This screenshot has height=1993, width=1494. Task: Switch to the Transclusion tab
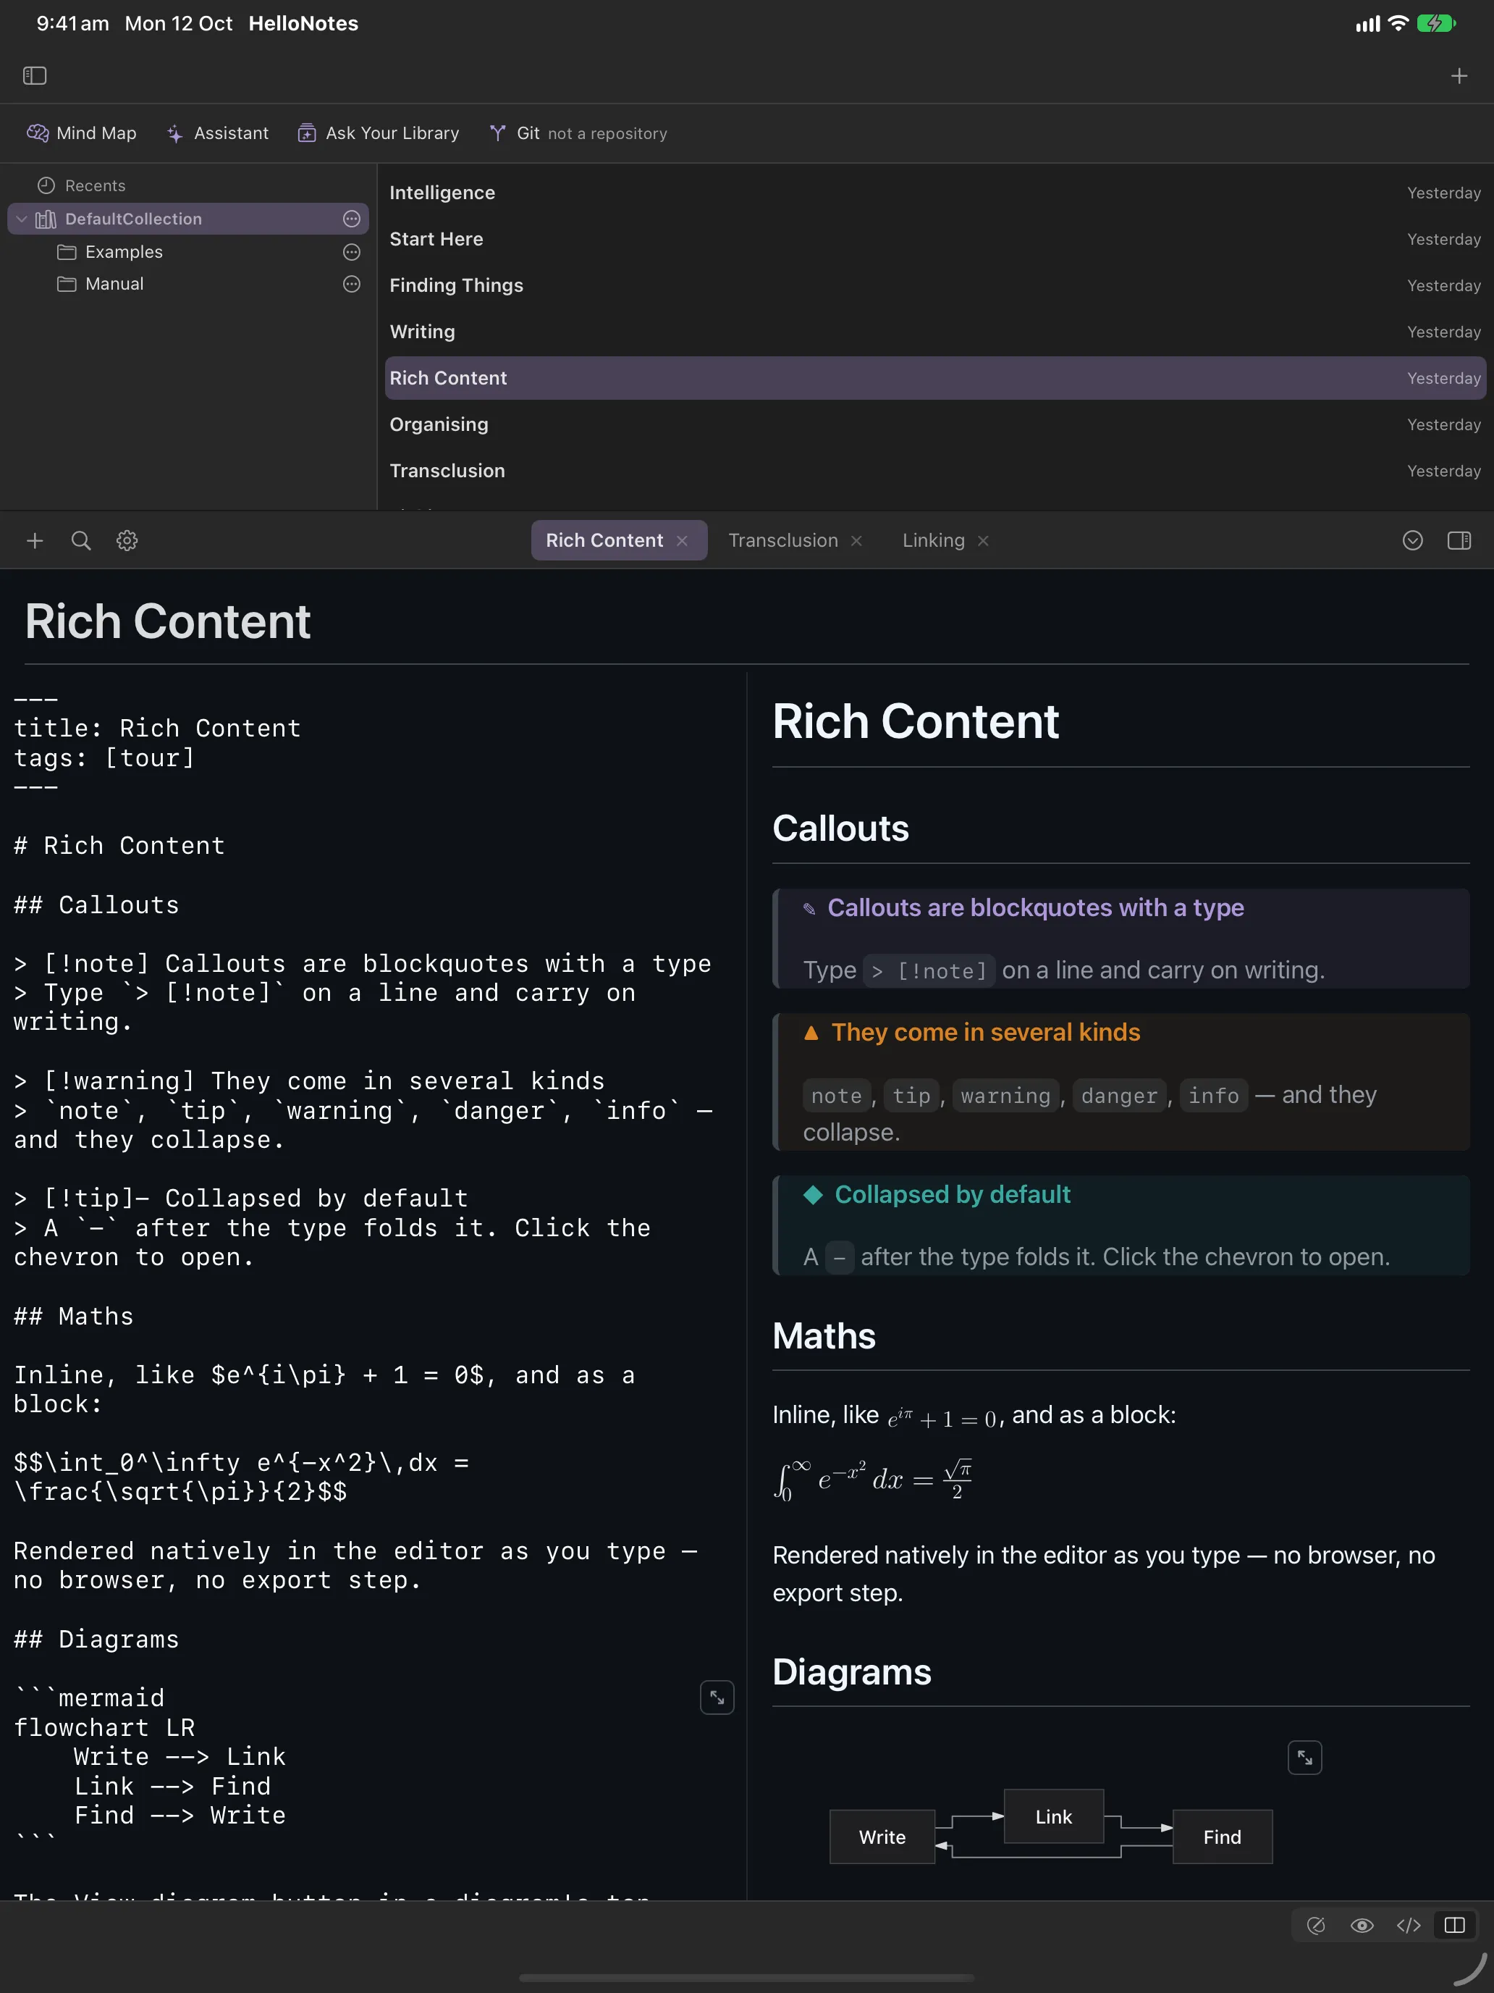[x=782, y=540]
